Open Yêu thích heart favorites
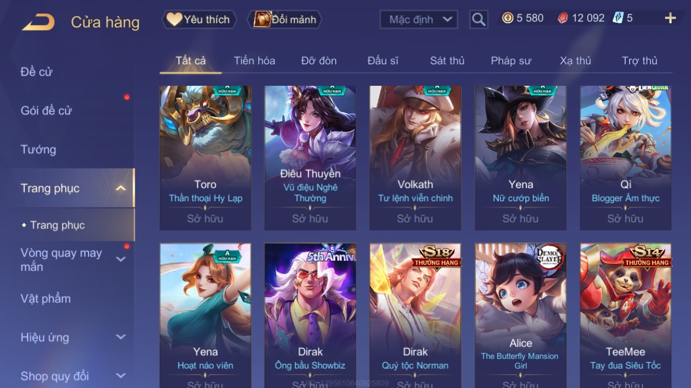The image size is (691, 388). [199, 20]
